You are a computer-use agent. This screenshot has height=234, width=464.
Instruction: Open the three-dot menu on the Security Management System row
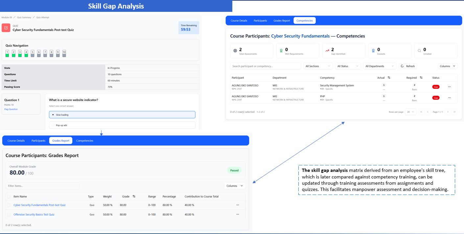[449, 87]
